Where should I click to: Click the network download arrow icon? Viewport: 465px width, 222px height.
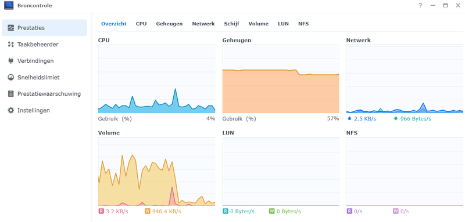coord(396,119)
